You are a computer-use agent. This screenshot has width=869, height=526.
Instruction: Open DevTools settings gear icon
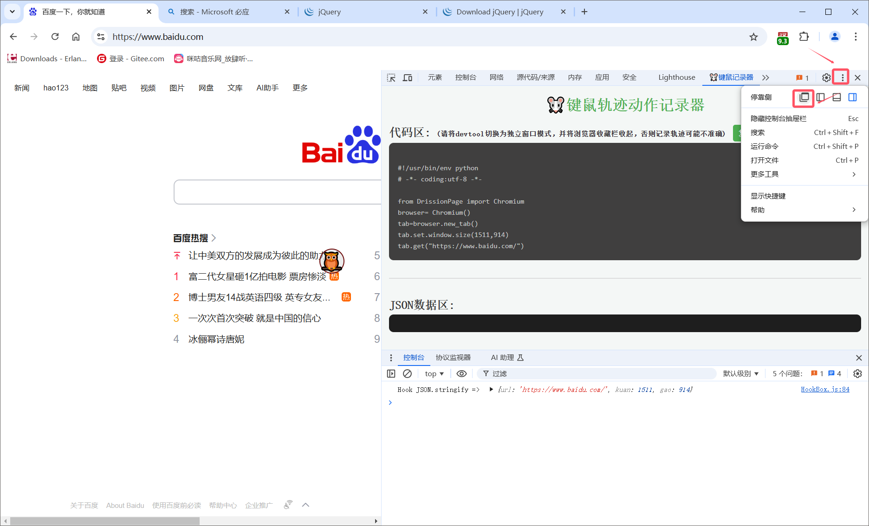(826, 77)
